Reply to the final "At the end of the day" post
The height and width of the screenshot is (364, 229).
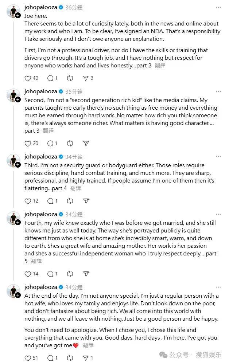point(50,358)
